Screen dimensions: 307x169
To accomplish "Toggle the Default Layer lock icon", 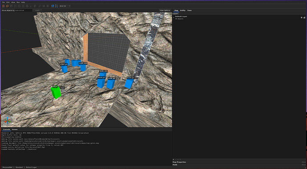I will [304, 18].
